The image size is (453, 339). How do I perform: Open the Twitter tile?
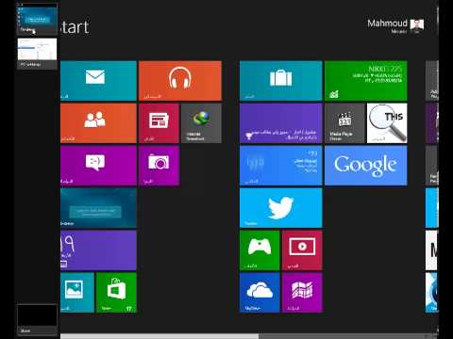(x=281, y=208)
